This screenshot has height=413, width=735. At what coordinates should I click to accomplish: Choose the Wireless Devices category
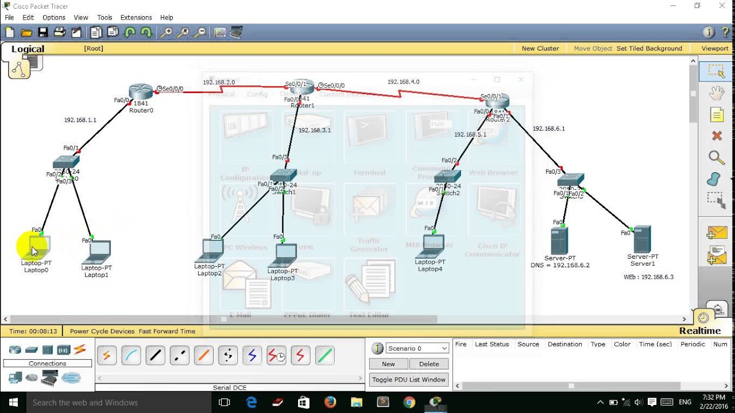pyautogui.click(x=63, y=350)
